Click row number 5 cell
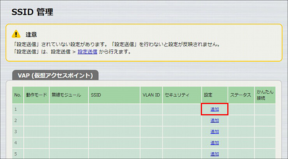288x159 pixels. [18, 154]
